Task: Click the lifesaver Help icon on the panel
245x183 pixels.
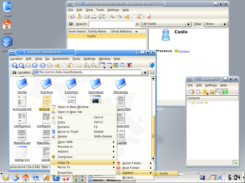Action: [66, 178]
